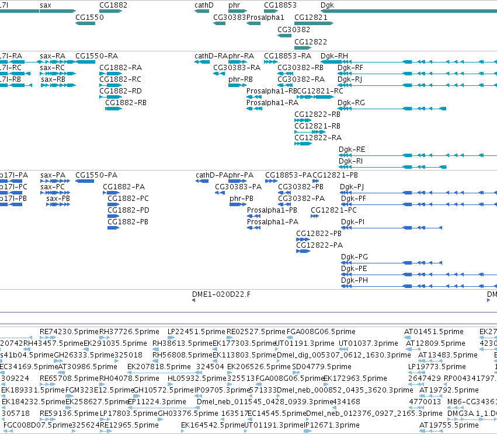This screenshot has width=497, height=434.
Task: Open transcript Dgk-RH
Action: click(334, 56)
